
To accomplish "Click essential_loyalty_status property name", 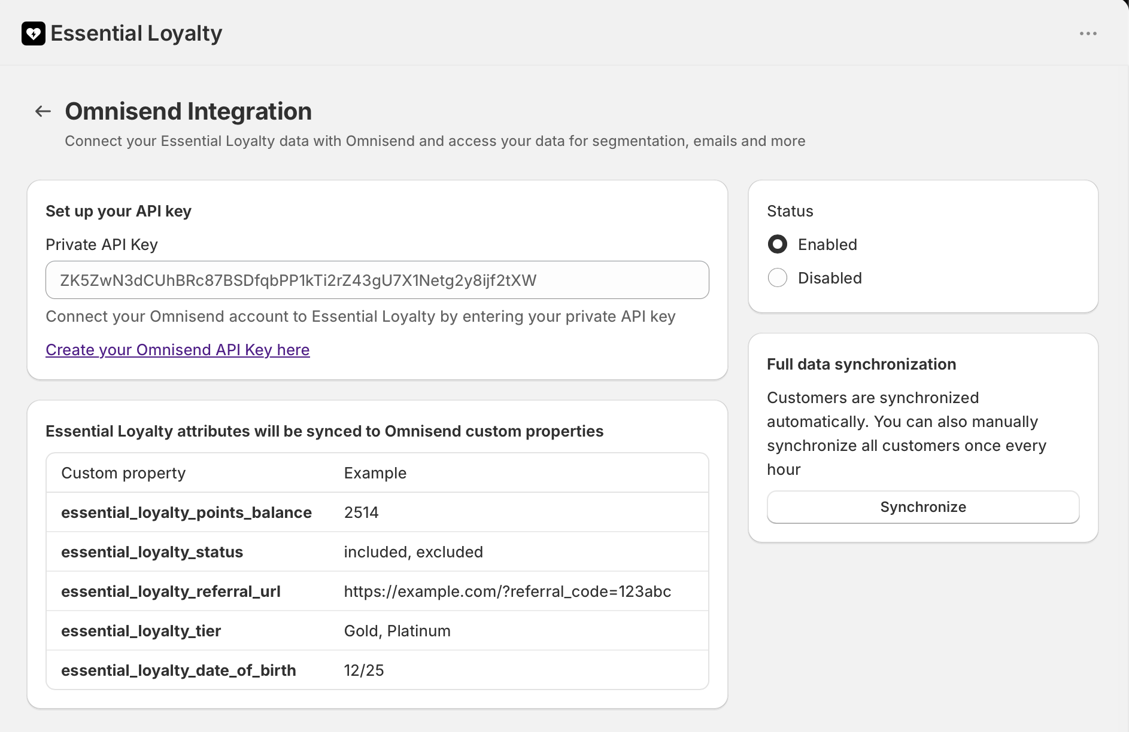I will pyautogui.click(x=152, y=552).
